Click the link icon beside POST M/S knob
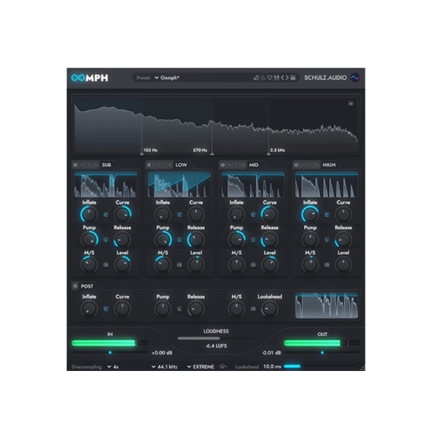 tap(253, 309)
